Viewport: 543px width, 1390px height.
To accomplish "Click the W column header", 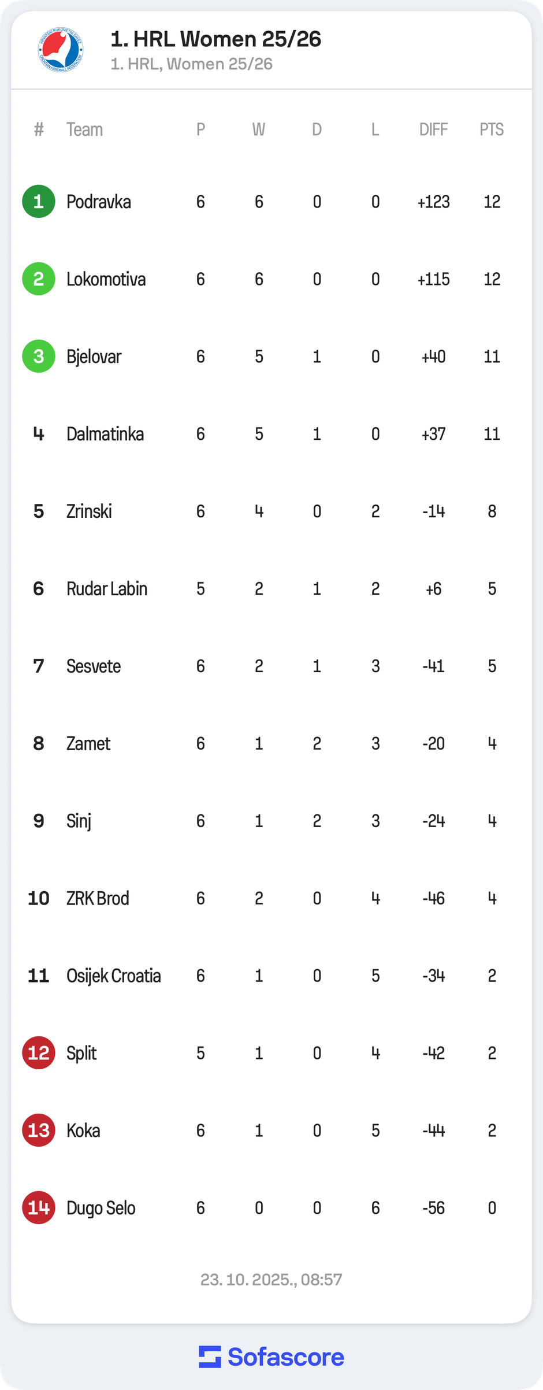I will [x=259, y=129].
